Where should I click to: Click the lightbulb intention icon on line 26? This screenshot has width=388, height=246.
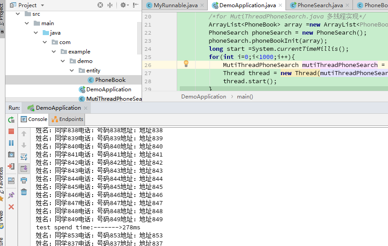coord(186,64)
